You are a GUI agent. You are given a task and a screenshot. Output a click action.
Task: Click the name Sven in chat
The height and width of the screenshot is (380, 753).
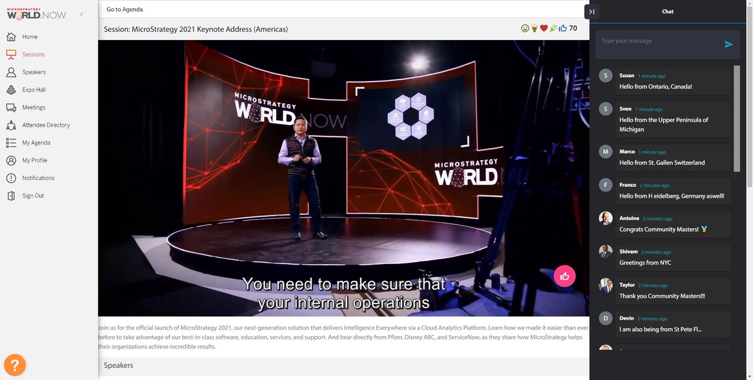(625, 109)
